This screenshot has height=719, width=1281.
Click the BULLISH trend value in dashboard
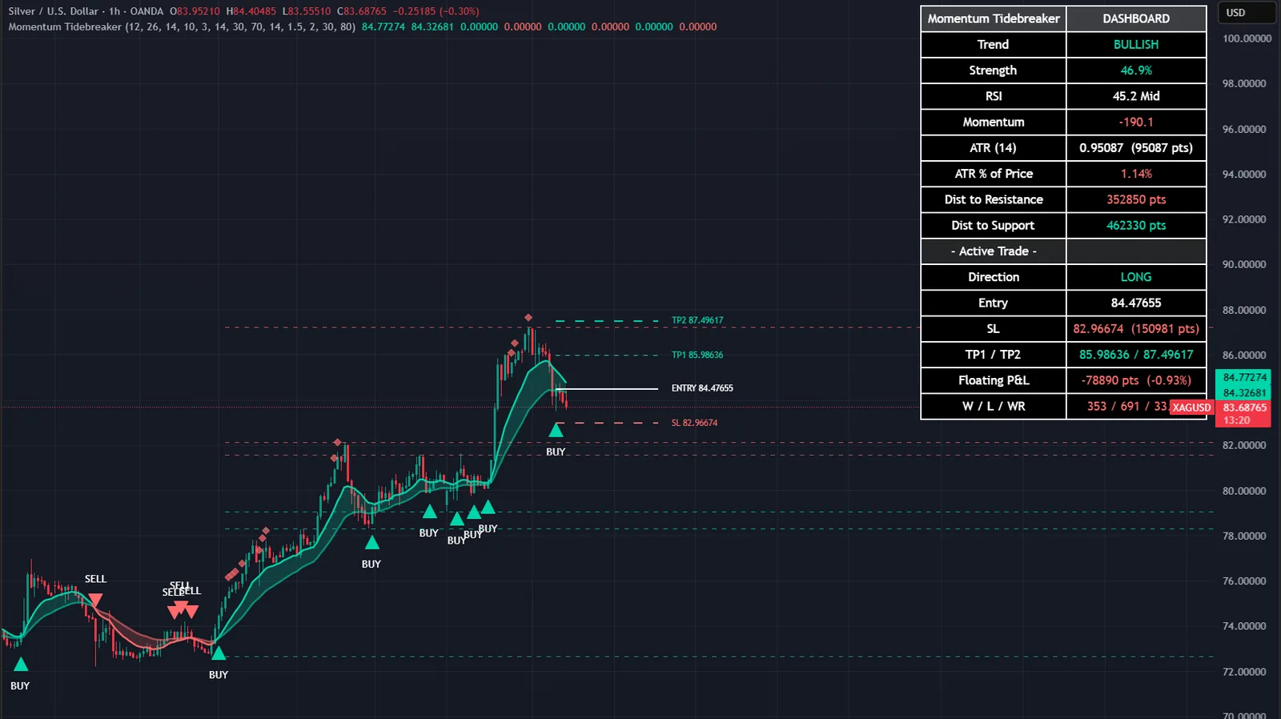pyautogui.click(x=1136, y=45)
